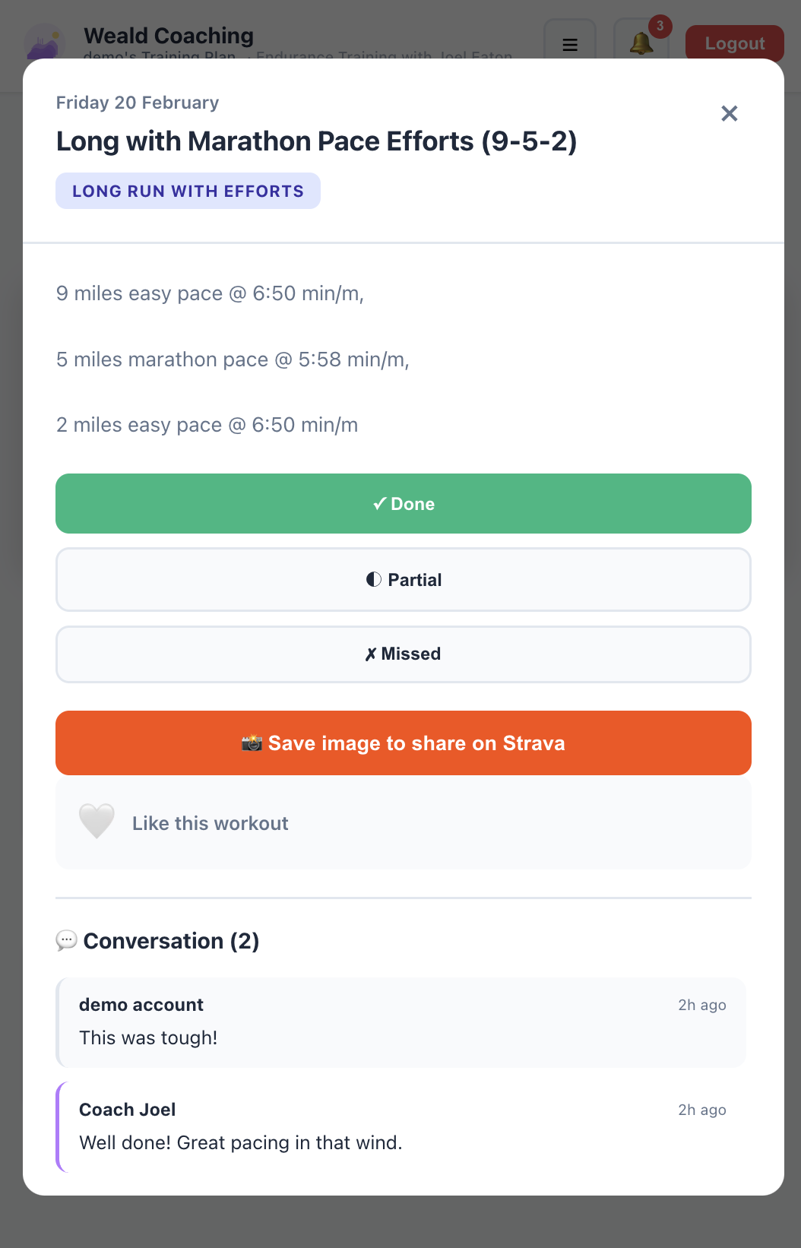
Task: Click the camera icon on Strava button
Action: point(252,743)
